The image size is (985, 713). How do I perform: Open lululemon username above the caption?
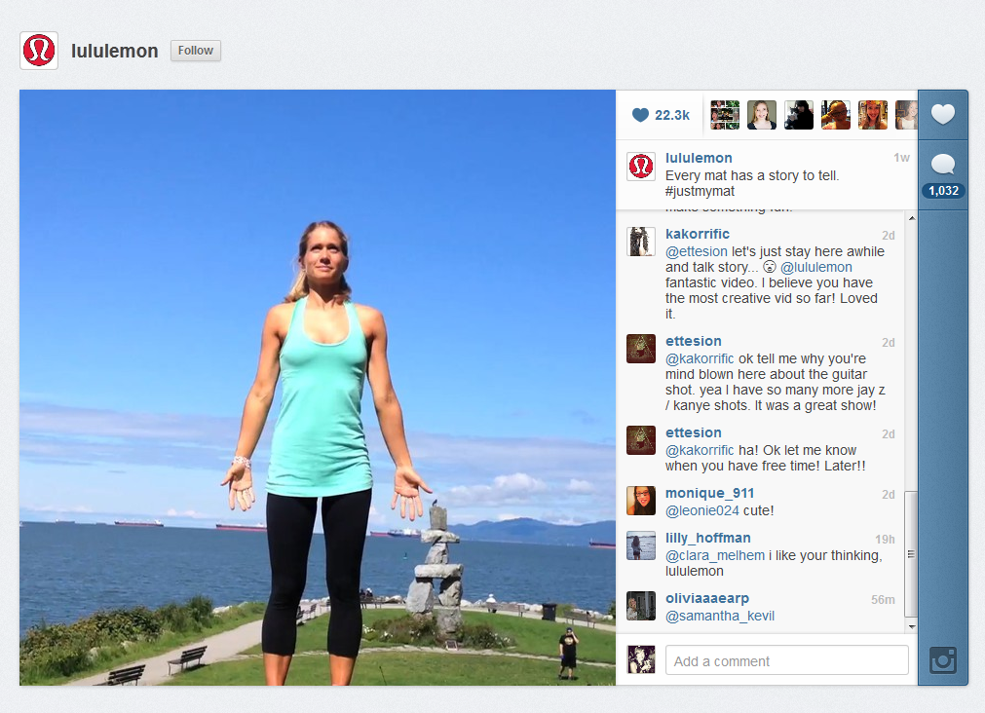[x=699, y=159]
